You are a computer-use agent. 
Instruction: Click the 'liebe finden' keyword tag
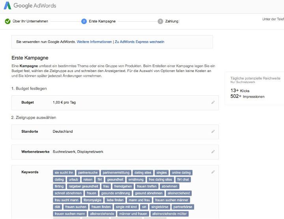coord(115,200)
